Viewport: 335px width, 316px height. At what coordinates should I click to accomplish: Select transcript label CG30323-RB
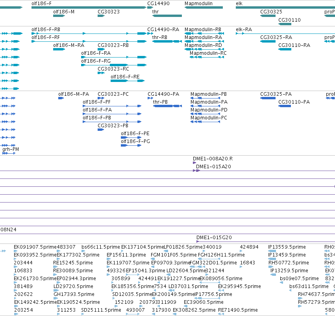click(x=113, y=45)
